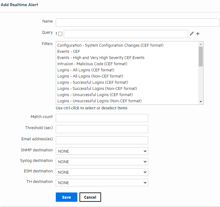Click the Cancel button
This screenshot has width=220, height=207.
point(90,197)
